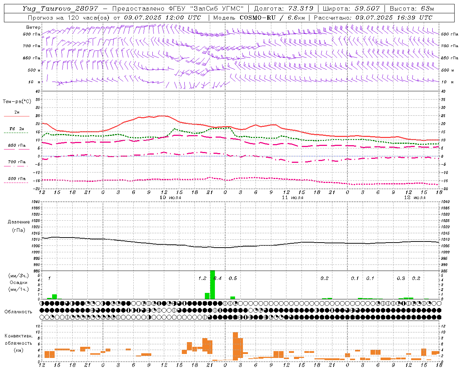Image resolution: width=460 pixels, height=368 pixels.
Task: Click the red 2м temperature legend entry
Action: pos(17,114)
